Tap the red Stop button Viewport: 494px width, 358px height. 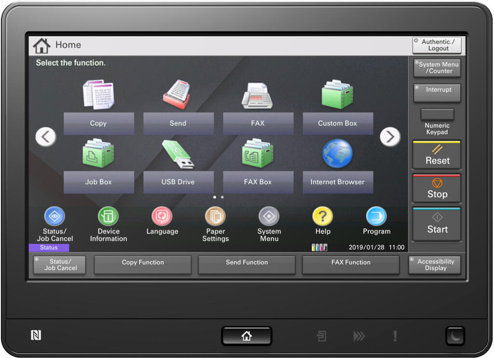click(437, 189)
